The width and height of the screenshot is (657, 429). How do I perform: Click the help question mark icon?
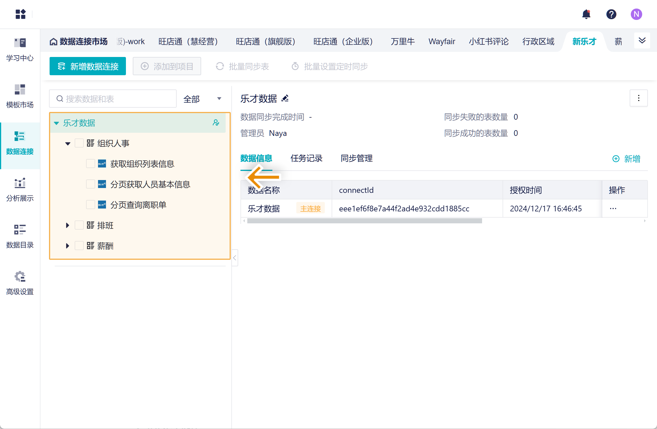point(611,14)
